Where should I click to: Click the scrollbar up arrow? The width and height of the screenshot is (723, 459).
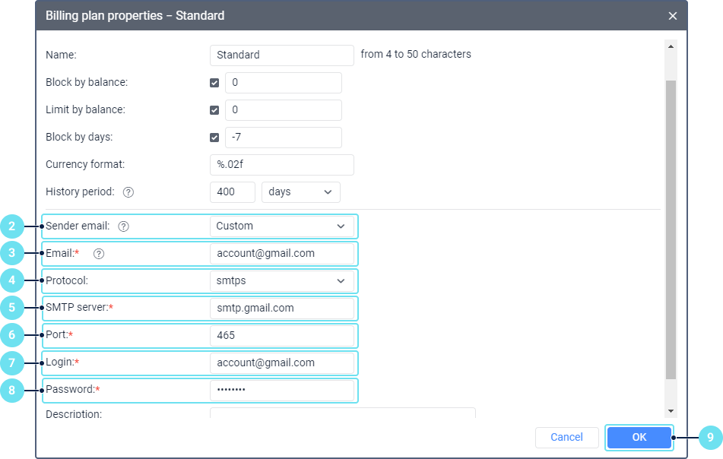click(671, 46)
